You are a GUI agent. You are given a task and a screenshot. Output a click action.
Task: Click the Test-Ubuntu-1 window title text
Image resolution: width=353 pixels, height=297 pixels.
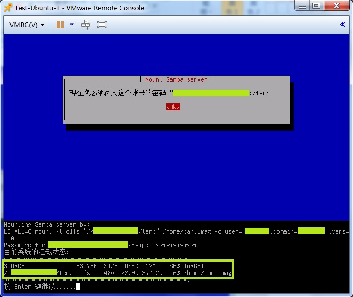pos(79,8)
